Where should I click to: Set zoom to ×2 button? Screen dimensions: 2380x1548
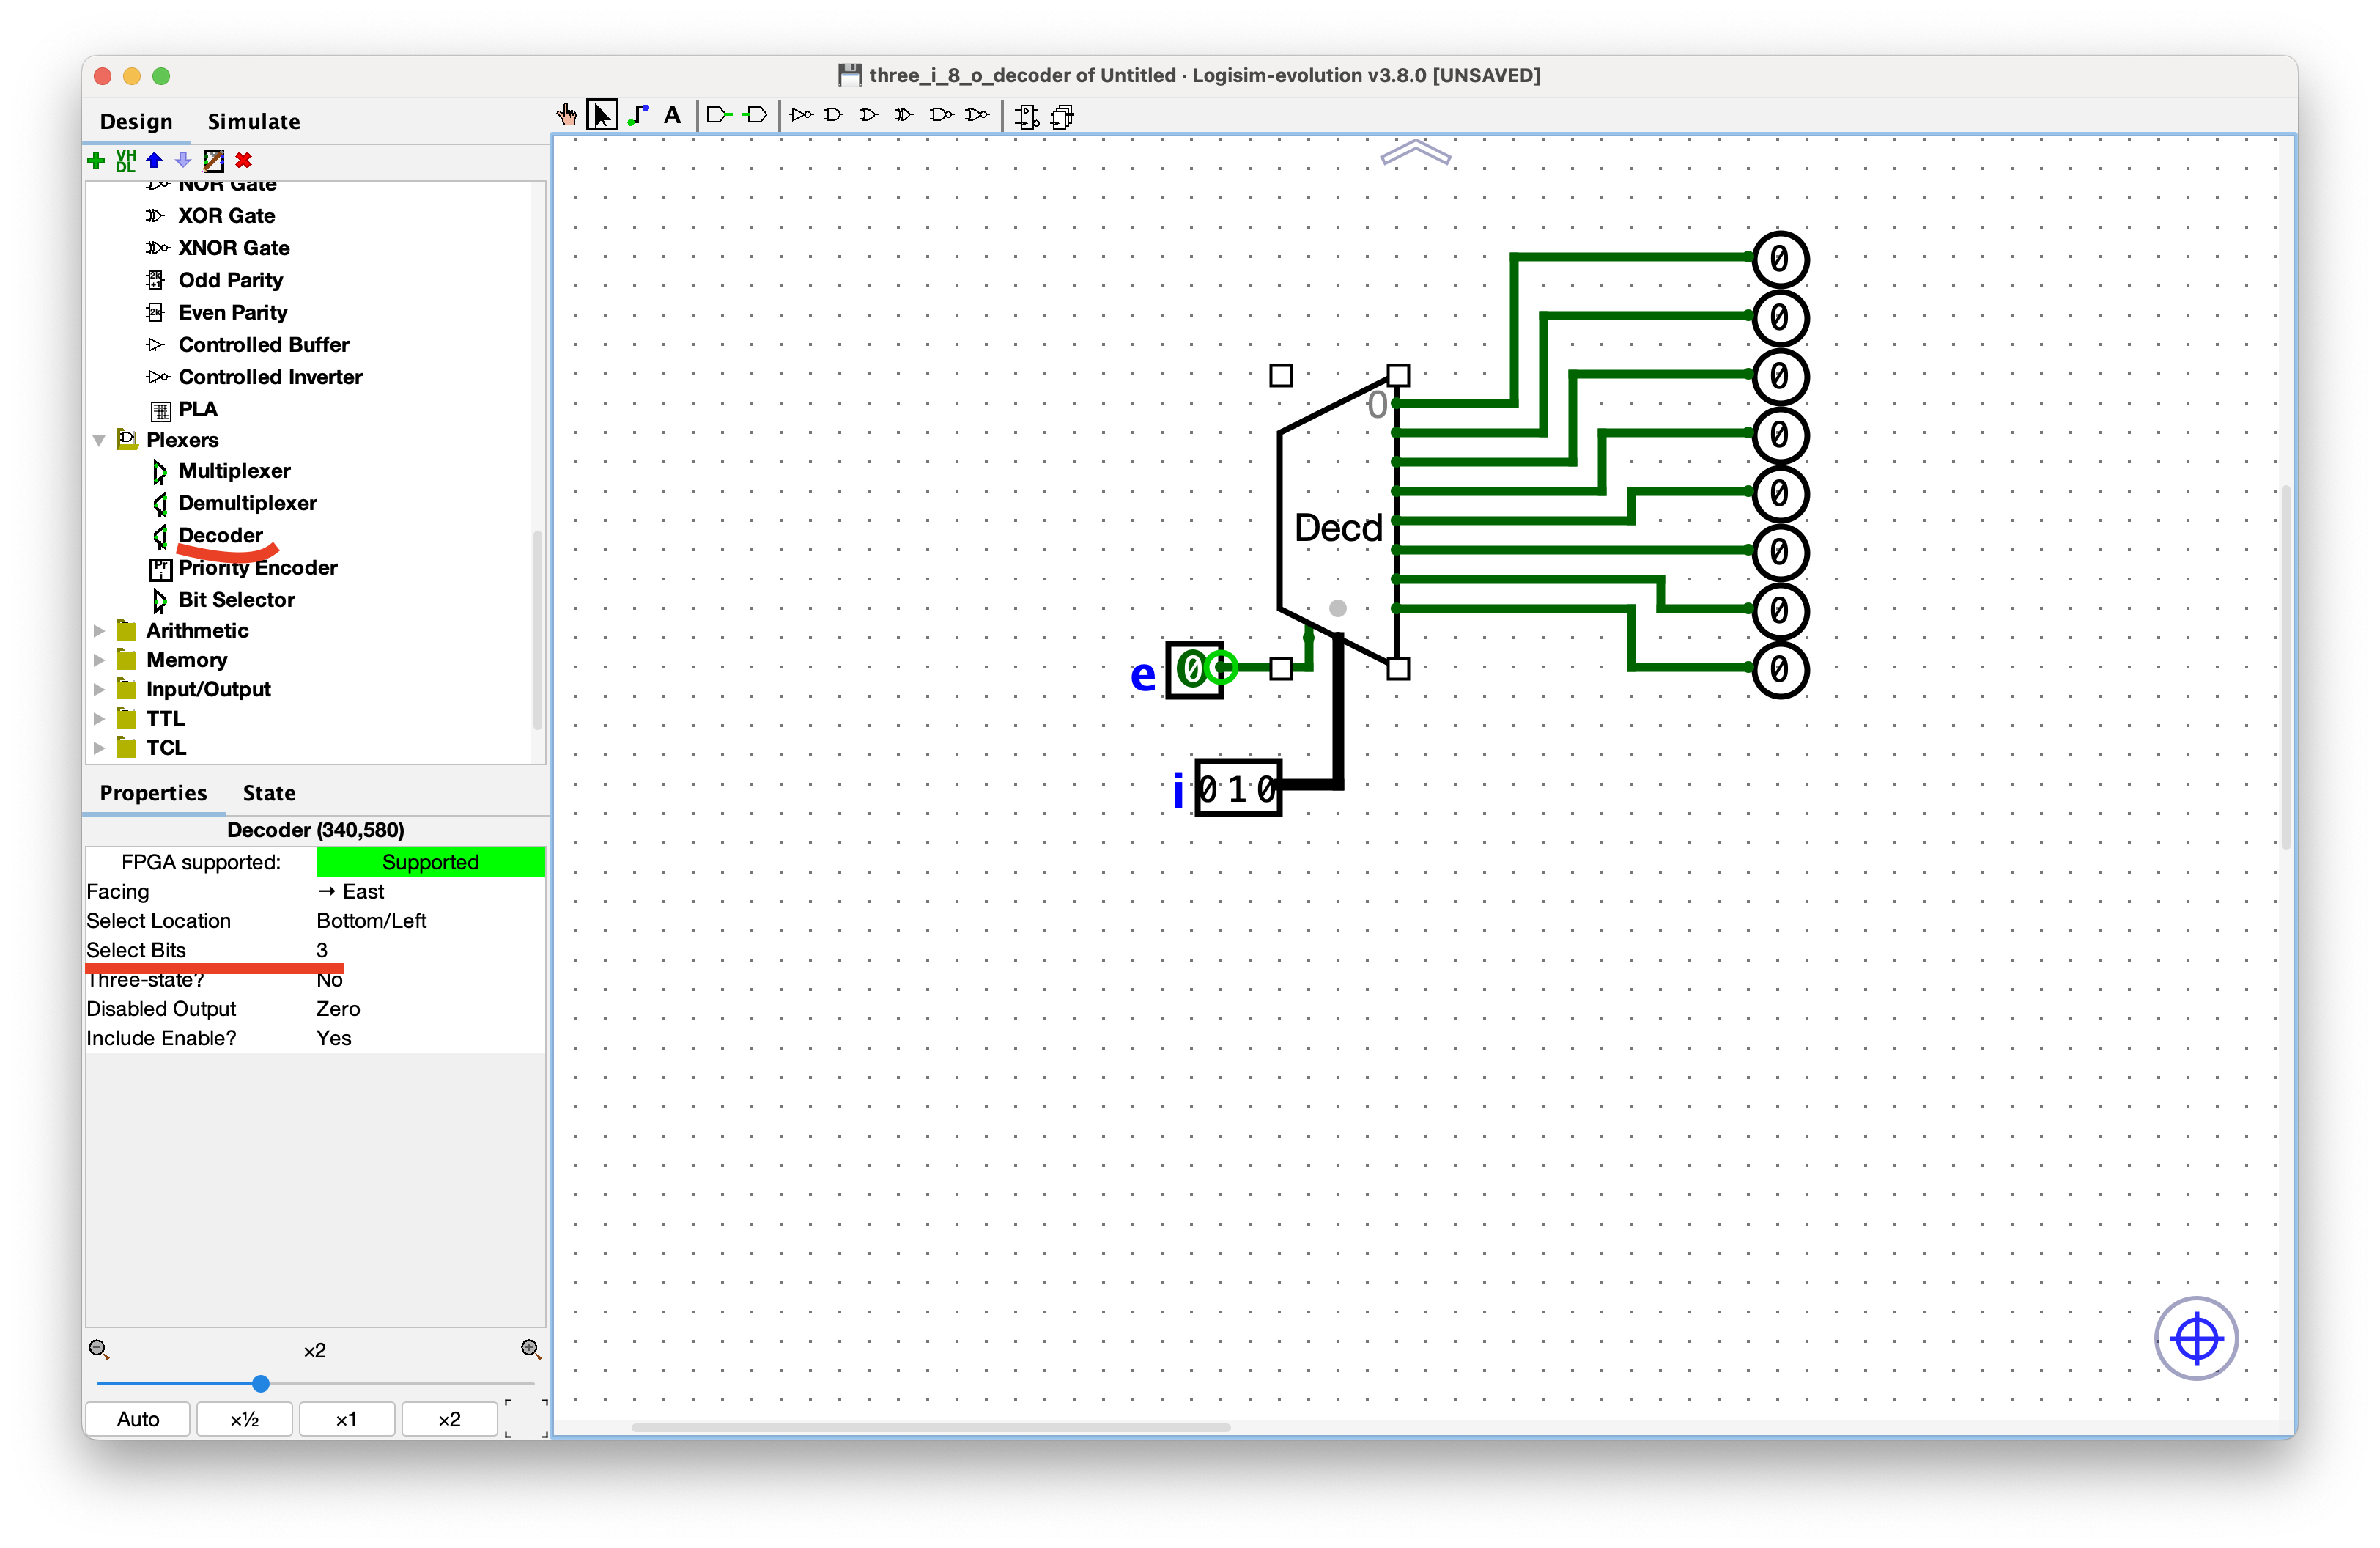[x=449, y=1419]
